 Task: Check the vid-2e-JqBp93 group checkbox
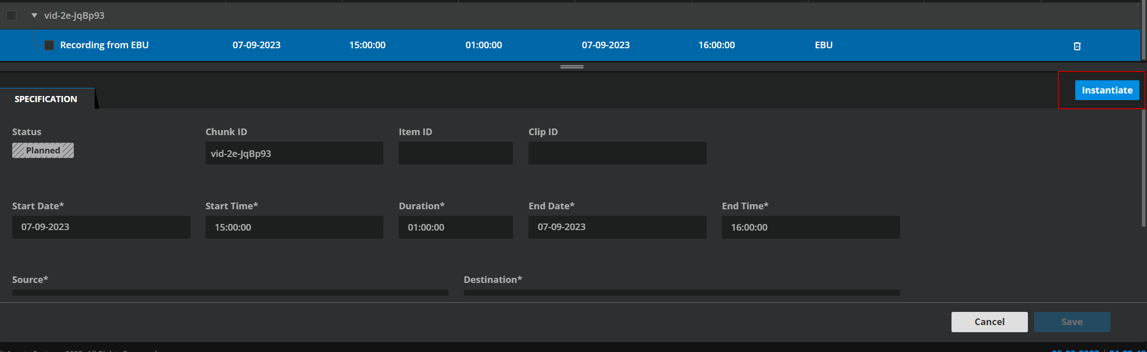click(11, 16)
